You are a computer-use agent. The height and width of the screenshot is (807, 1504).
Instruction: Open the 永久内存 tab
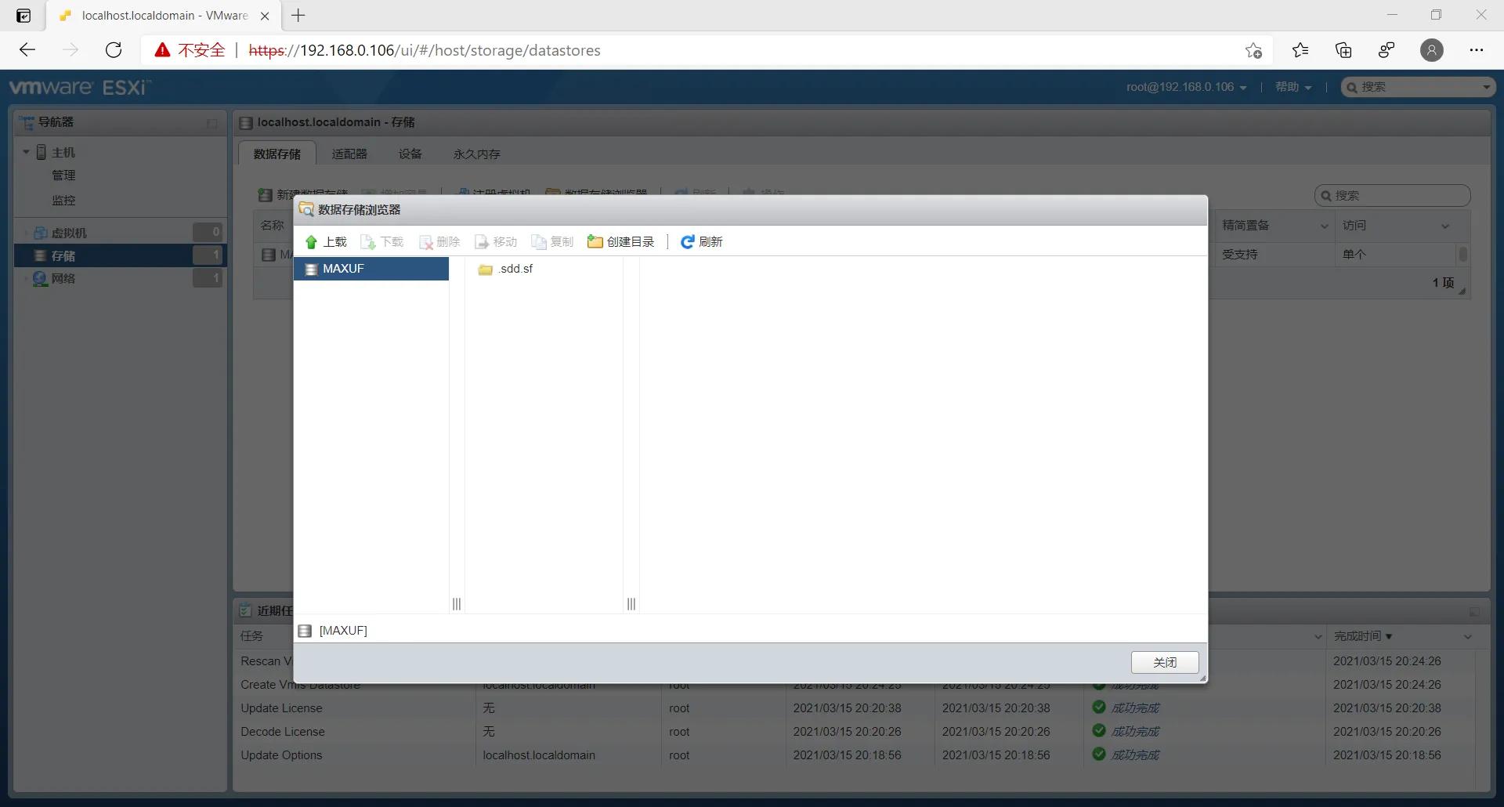pos(475,154)
